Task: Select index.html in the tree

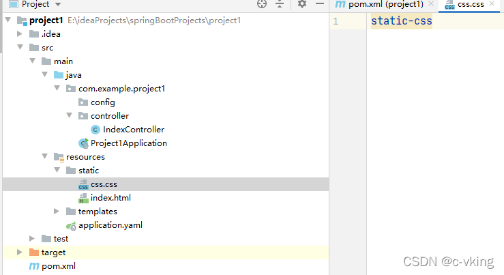Action: click(110, 197)
